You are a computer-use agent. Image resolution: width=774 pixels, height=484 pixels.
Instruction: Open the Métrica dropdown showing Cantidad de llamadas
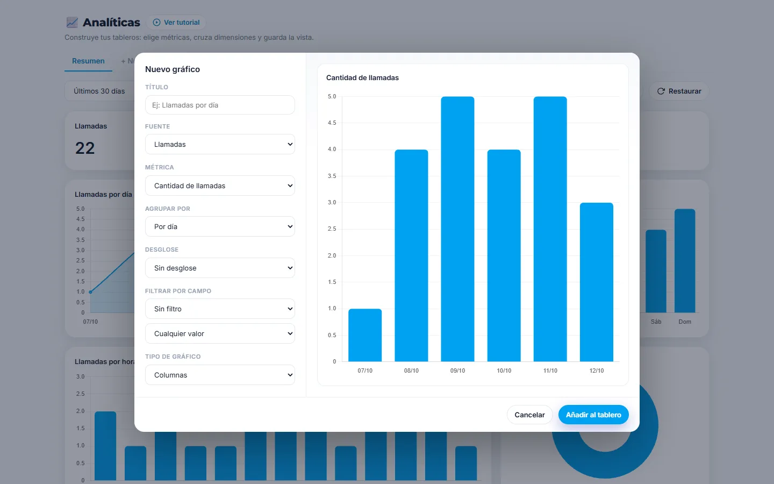tap(220, 186)
